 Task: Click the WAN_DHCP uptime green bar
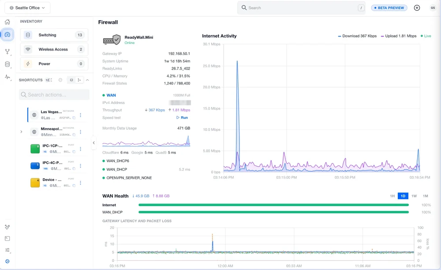tap(273, 212)
